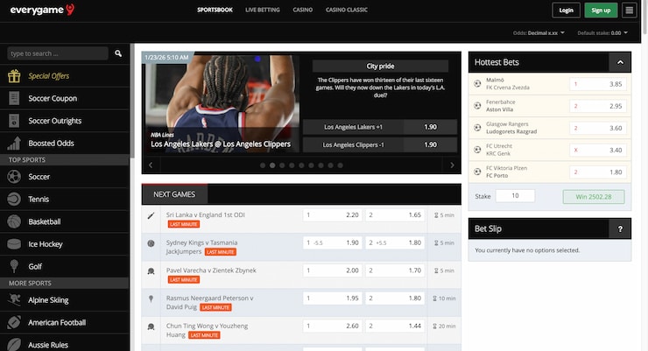Click sport icon in Rasmus Neergaard Peterson row
The height and width of the screenshot is (351, 648).
(151, 298)
